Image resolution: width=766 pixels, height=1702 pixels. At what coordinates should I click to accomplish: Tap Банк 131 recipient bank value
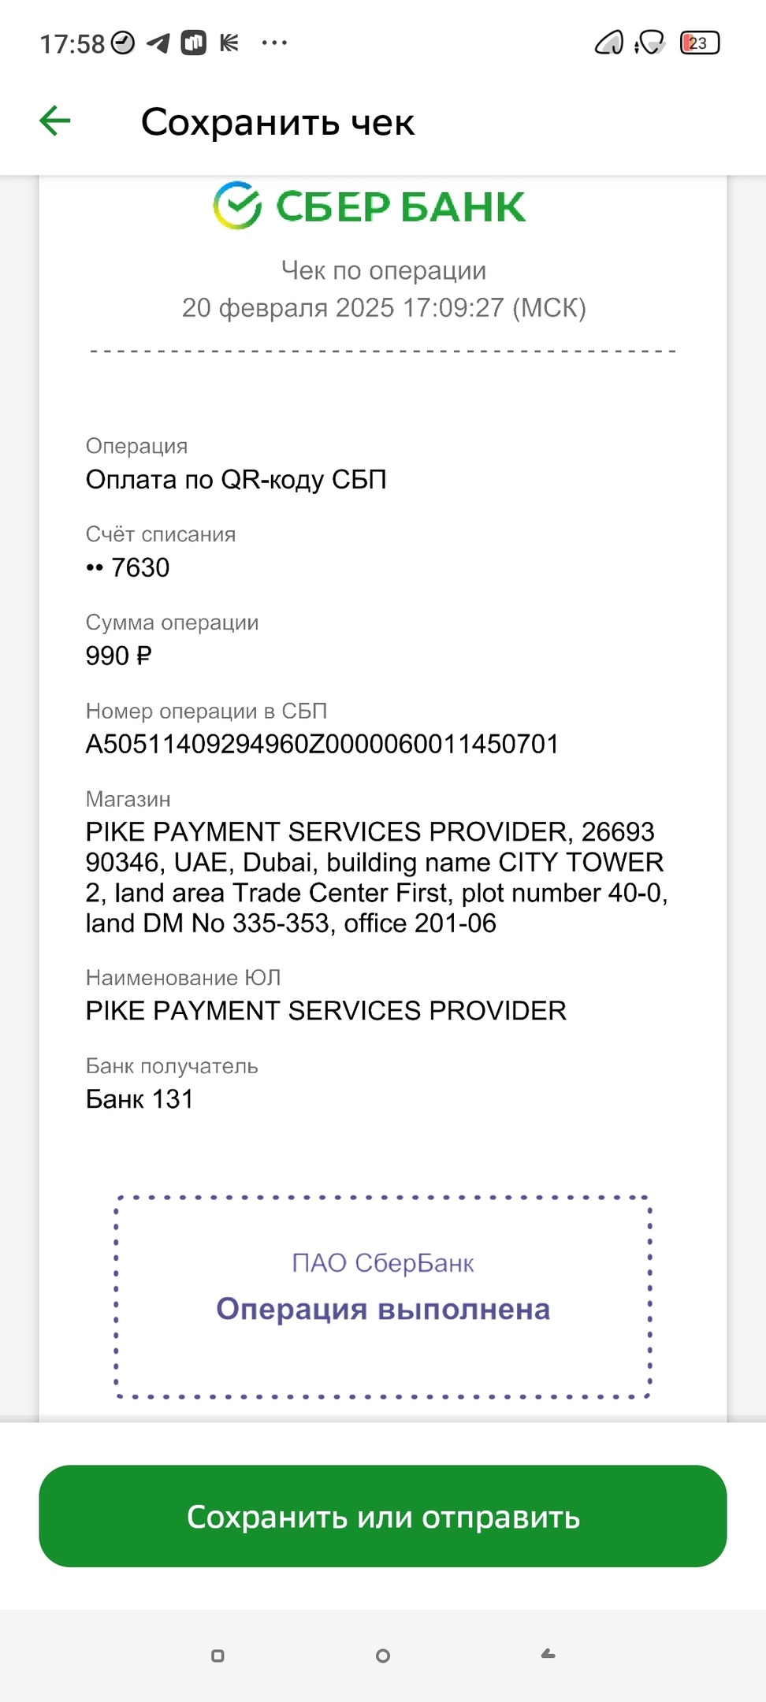click(x=139, y=1098)
